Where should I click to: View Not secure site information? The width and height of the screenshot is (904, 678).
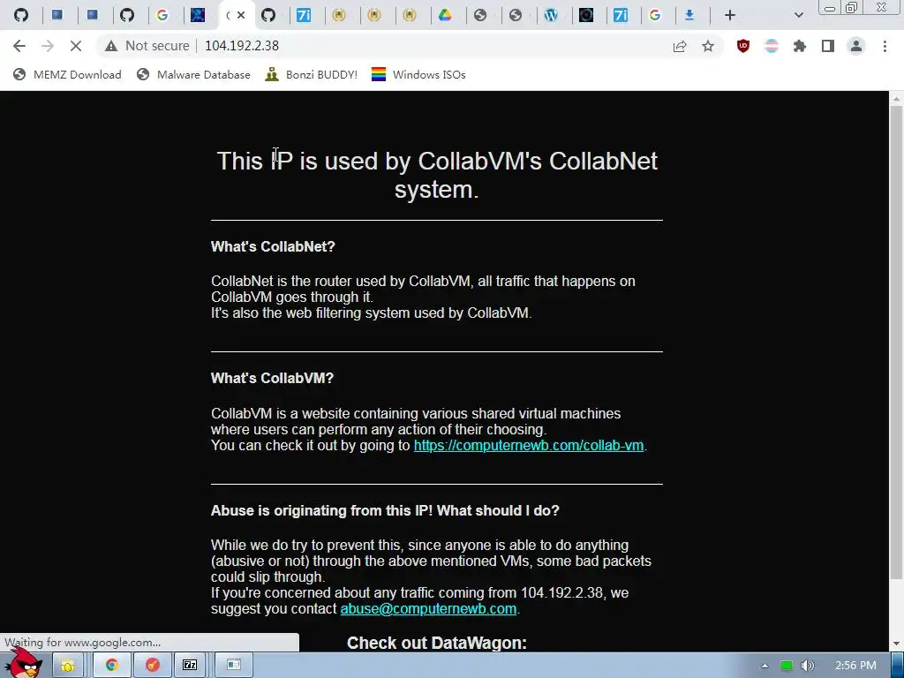pyautogui.click(x=147, y=46)
